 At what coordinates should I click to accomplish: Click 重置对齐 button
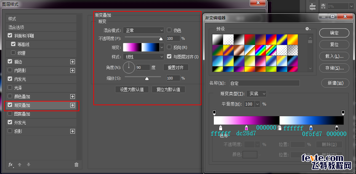coord(176,67)
